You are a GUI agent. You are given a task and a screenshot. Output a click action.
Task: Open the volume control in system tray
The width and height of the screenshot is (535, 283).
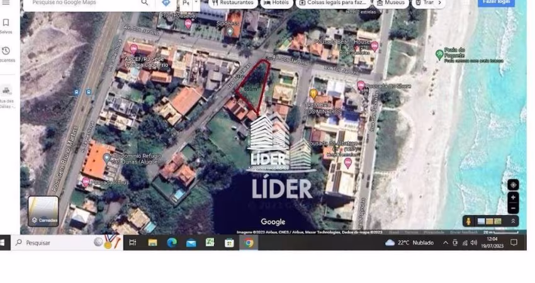473,243
